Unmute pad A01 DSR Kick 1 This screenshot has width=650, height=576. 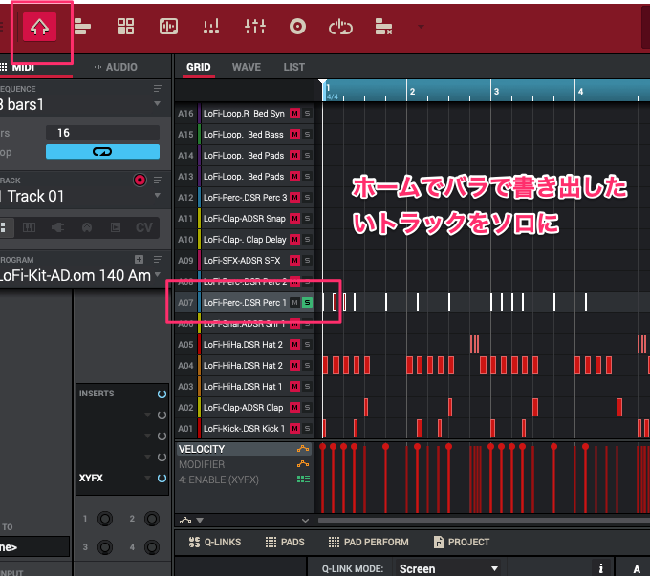click(x=294, y=429)
